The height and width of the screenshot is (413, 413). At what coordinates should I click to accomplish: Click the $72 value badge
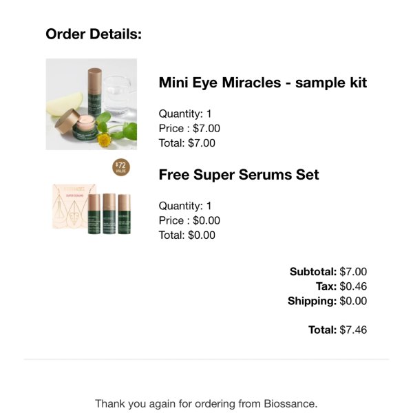121,167
